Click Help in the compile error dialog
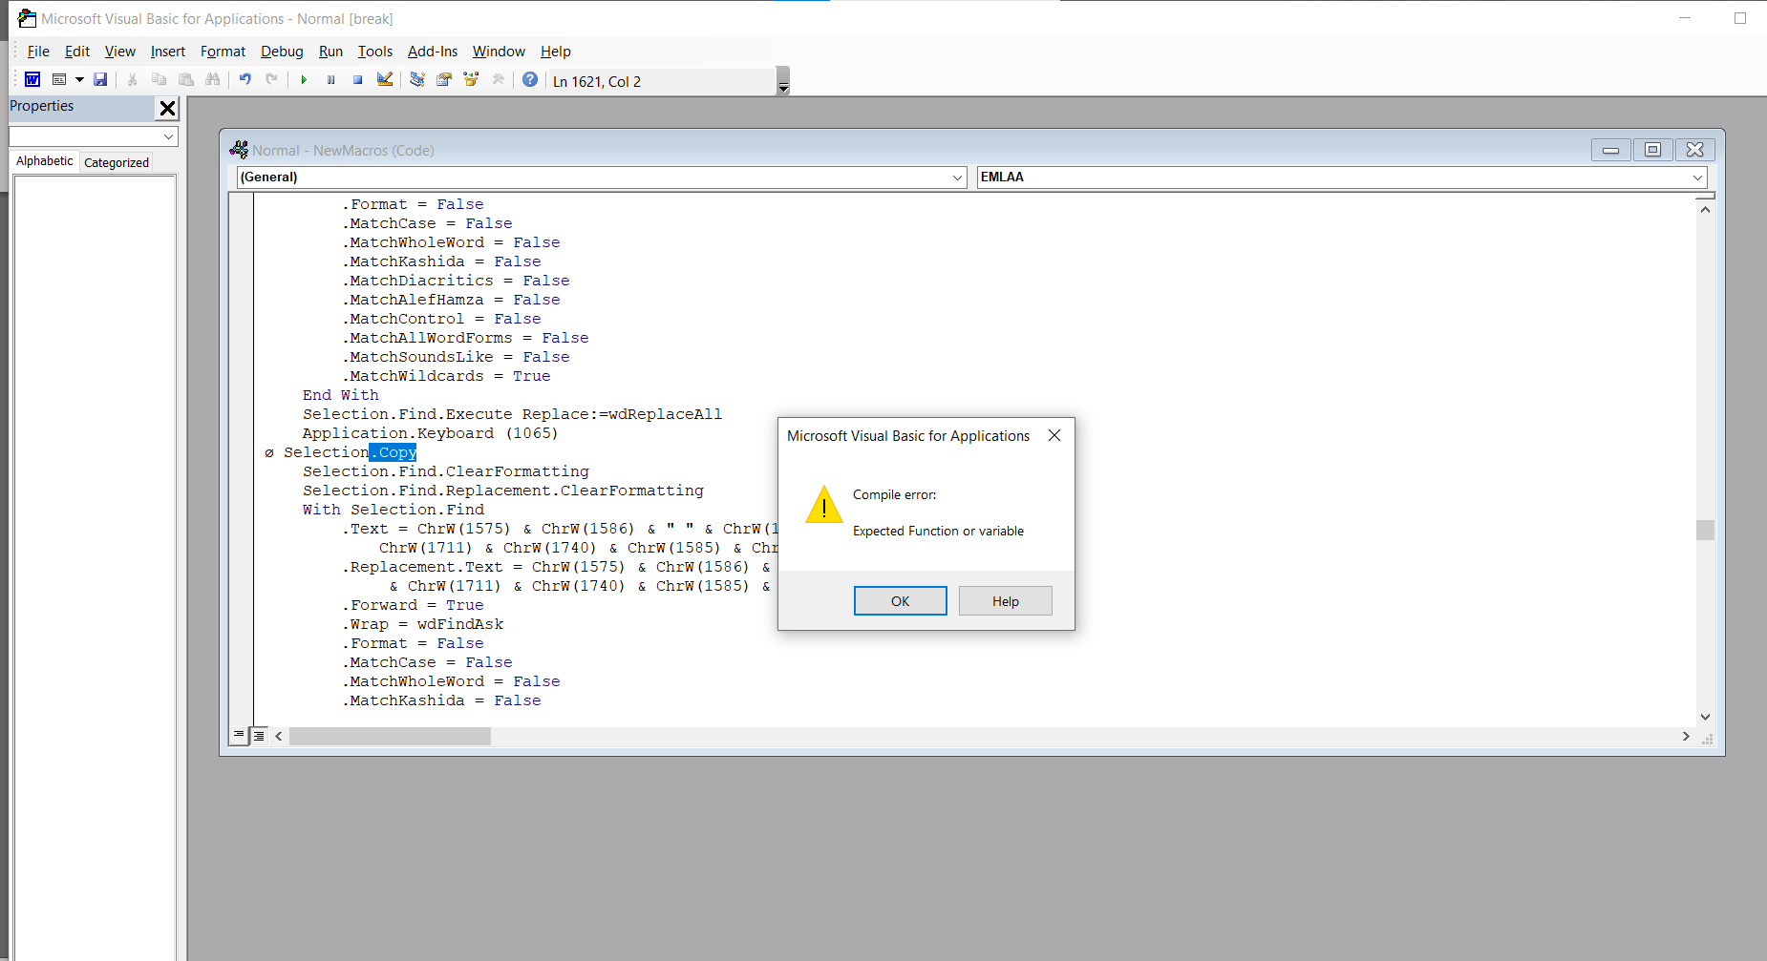This screenshot has height=961, width=1767. (1006, 601)
